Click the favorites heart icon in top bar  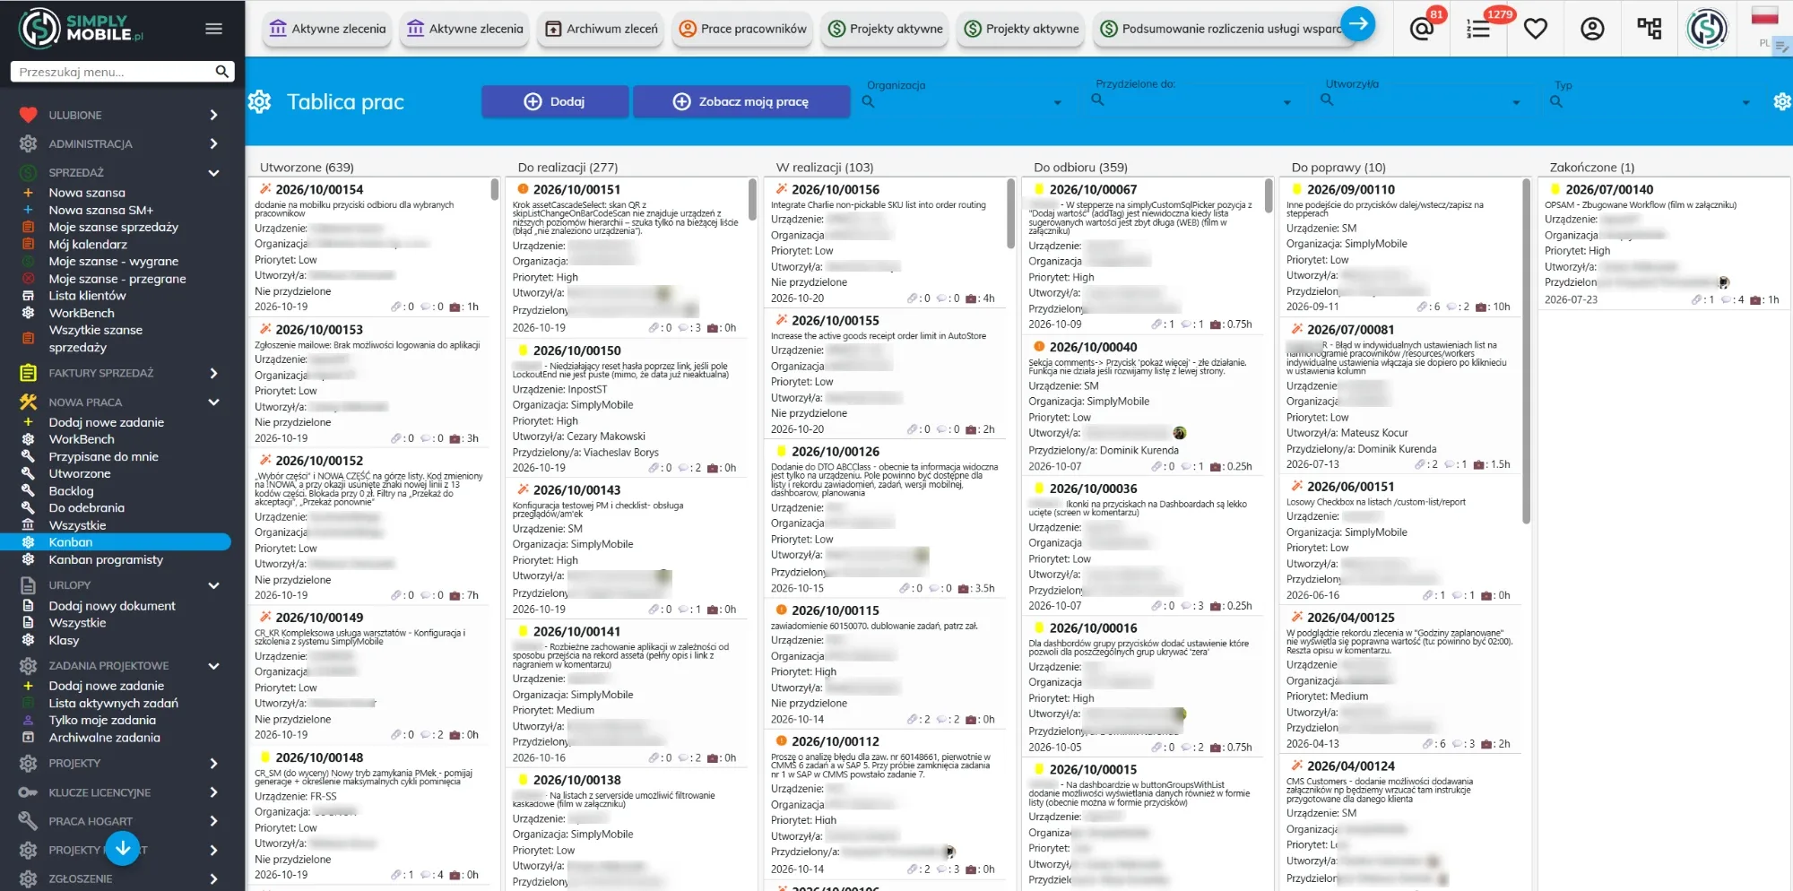[x=1536, y=29]
